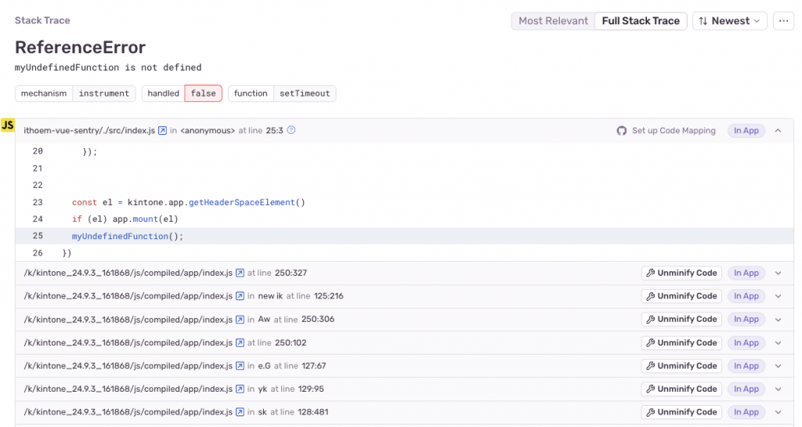Click the instrument tag value

[104, 93]
